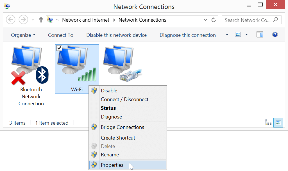Switch to details view in status bar
Viewport: 288px width, 171px height.
coord(268,122)
